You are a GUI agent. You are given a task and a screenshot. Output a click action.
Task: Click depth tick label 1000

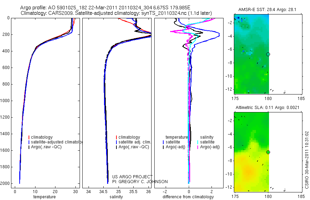(5, 101)
